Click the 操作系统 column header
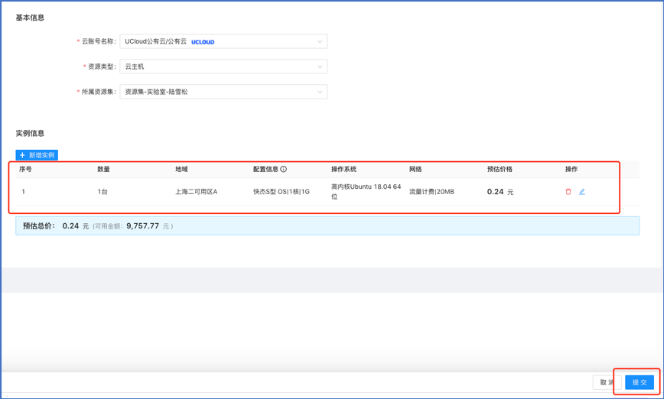 pos(343,169)
